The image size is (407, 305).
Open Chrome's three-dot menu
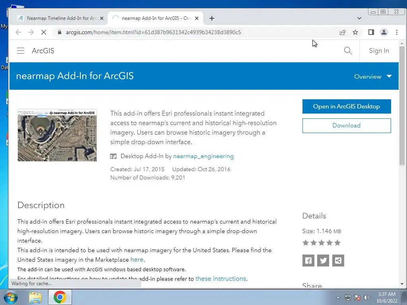click(x=397, y=32)
